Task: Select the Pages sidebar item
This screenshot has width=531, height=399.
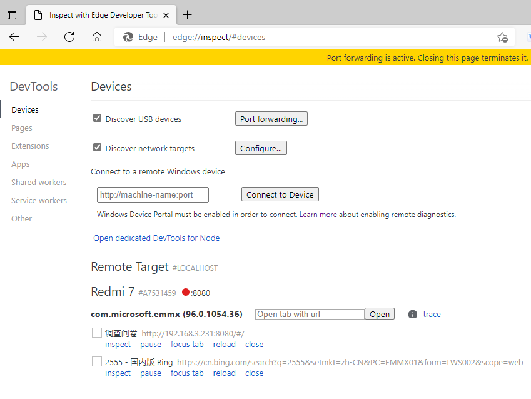Action: pyautogui.click(x=22, y=128)
